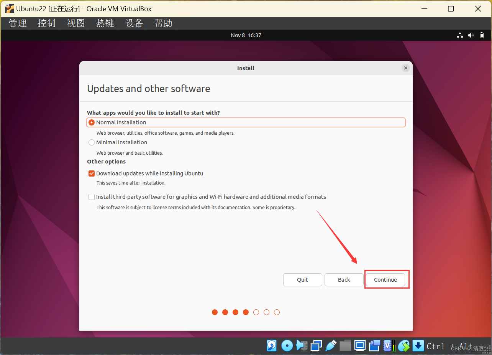This screenshot has height=355, width=492.
Task: Open the 管理 menu
Action: click(x=18, y=23)
